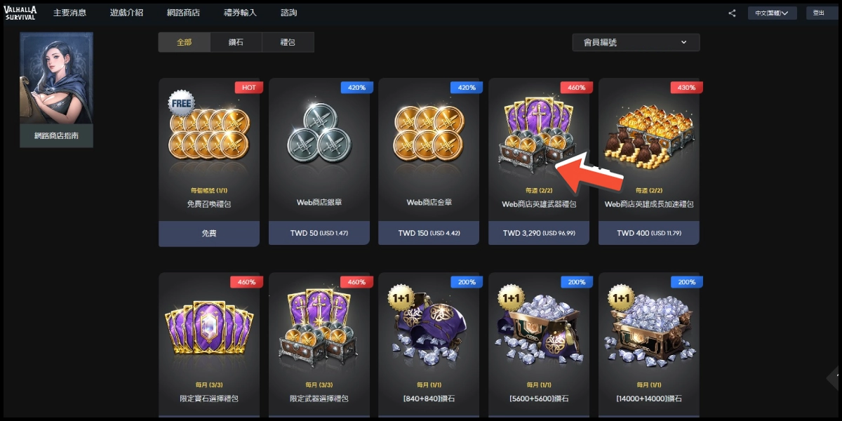Open the 中文(繁體) language dropdown

pyautogui.click(x=772, y=13)
